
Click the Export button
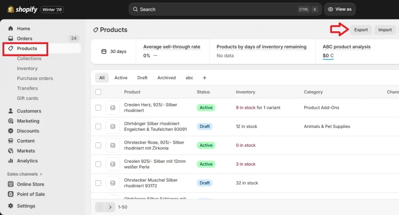(x=361, y=30)
